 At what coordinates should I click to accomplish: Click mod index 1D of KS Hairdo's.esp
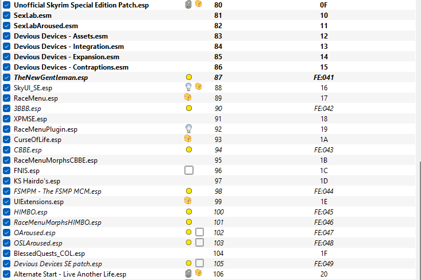tap(324, 181)
